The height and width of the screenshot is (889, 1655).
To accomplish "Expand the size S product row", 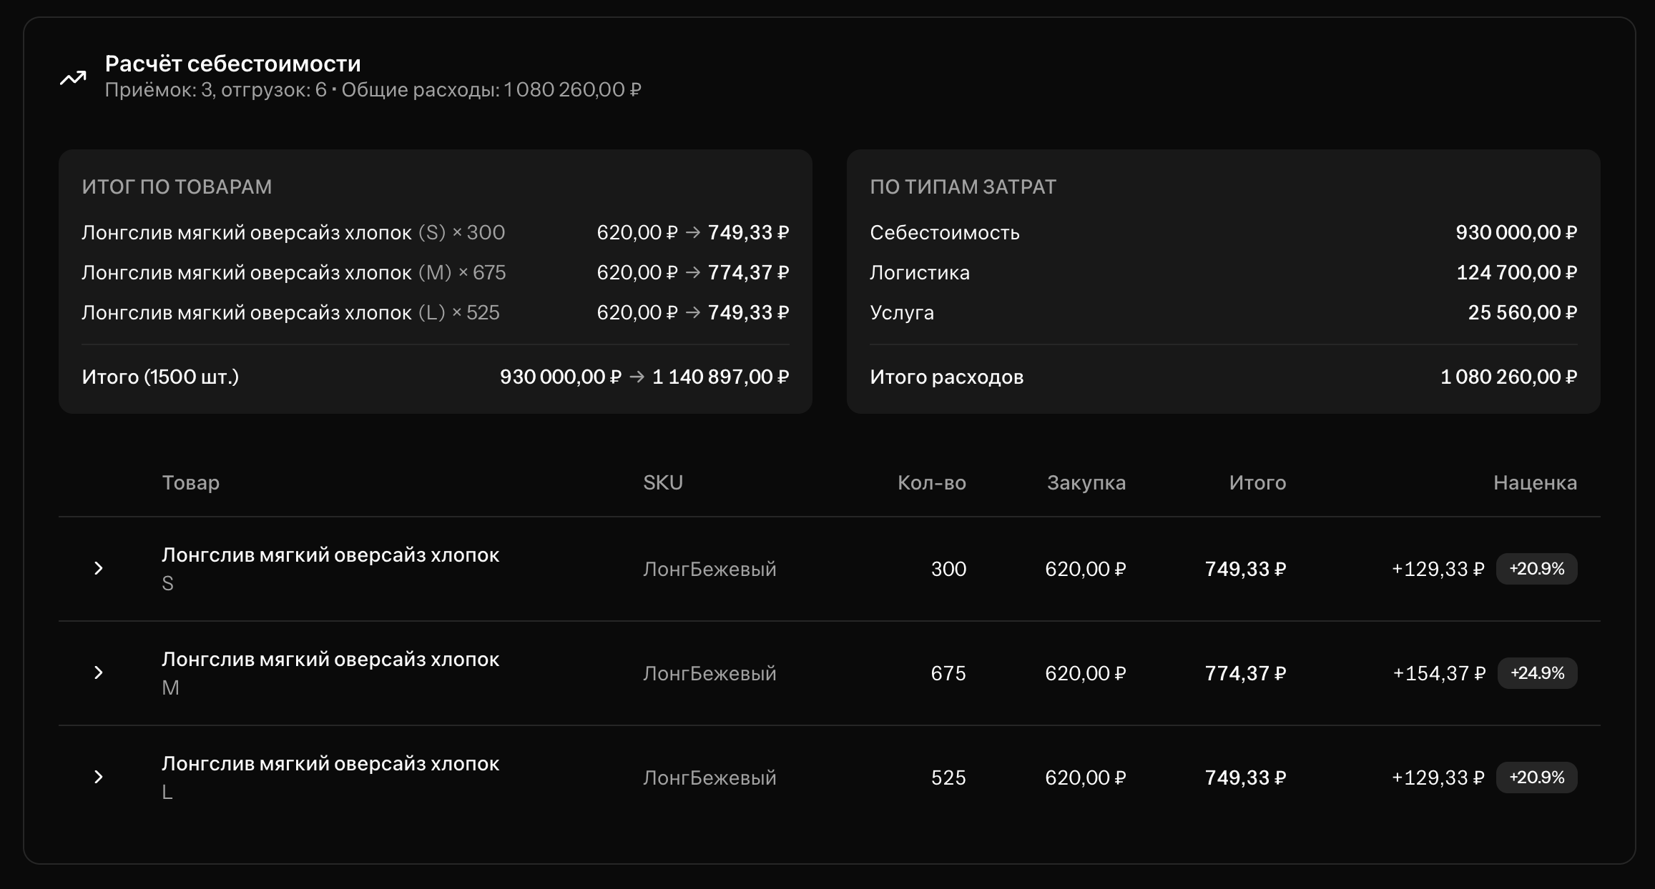I will tap(99, 568).
